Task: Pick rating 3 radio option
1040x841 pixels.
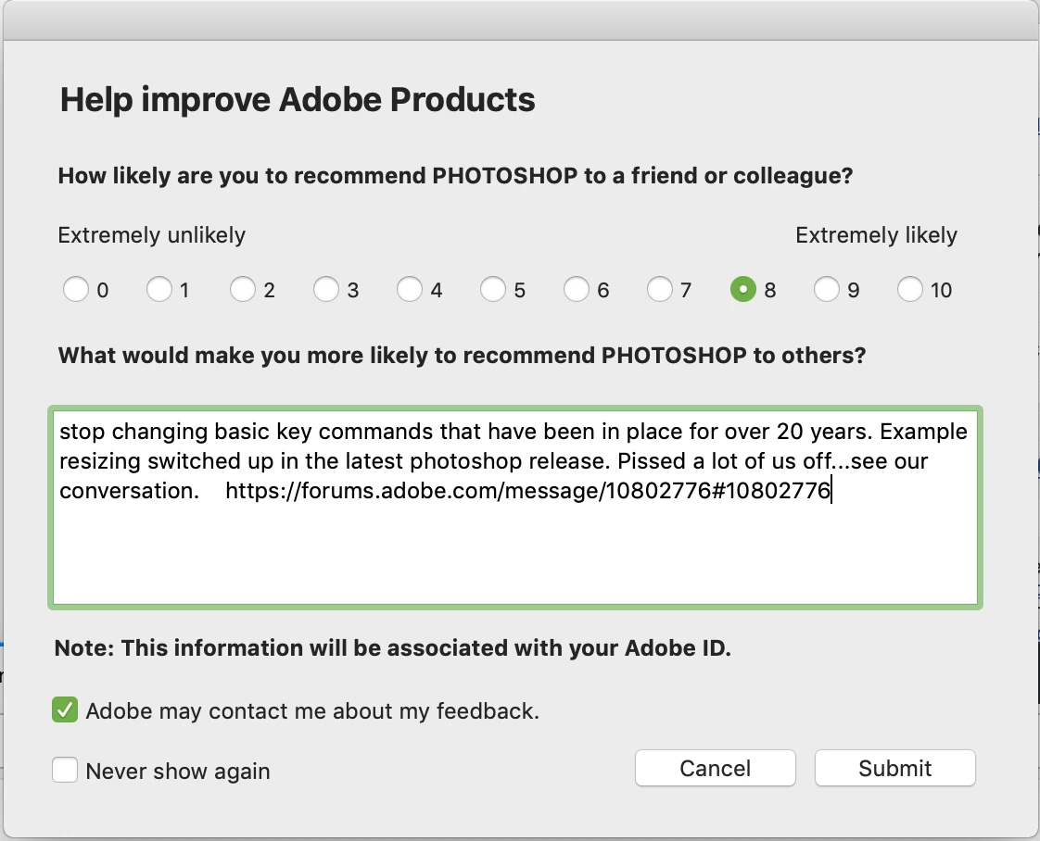Action: point(326,290)
